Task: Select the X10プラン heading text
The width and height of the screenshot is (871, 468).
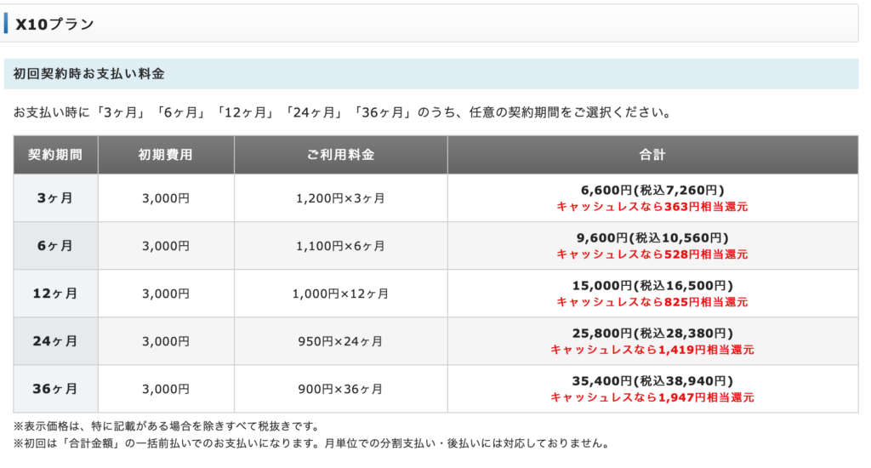Action: (54, 24)
